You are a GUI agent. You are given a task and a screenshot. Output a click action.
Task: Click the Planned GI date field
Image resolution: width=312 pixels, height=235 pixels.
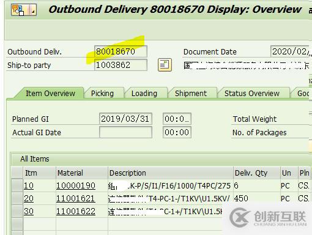[125, 119]
